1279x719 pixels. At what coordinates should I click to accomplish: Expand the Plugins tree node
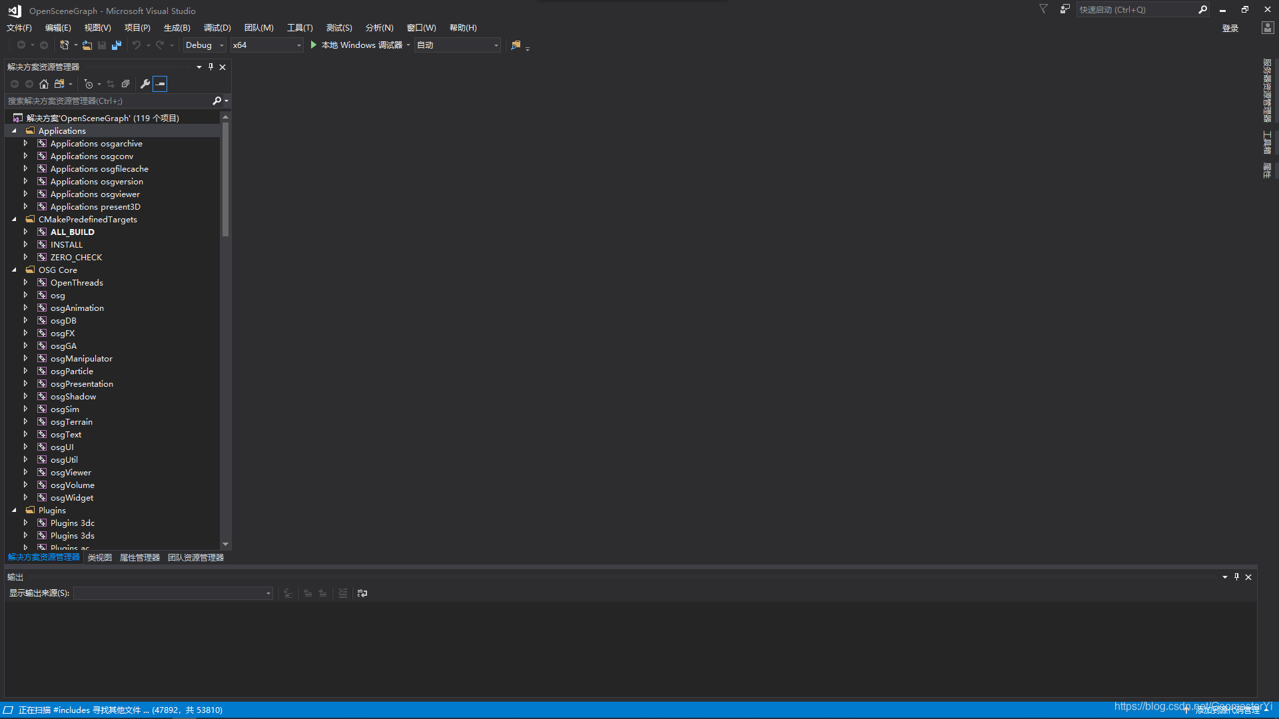pyautogui.click(x=14, y=510)
